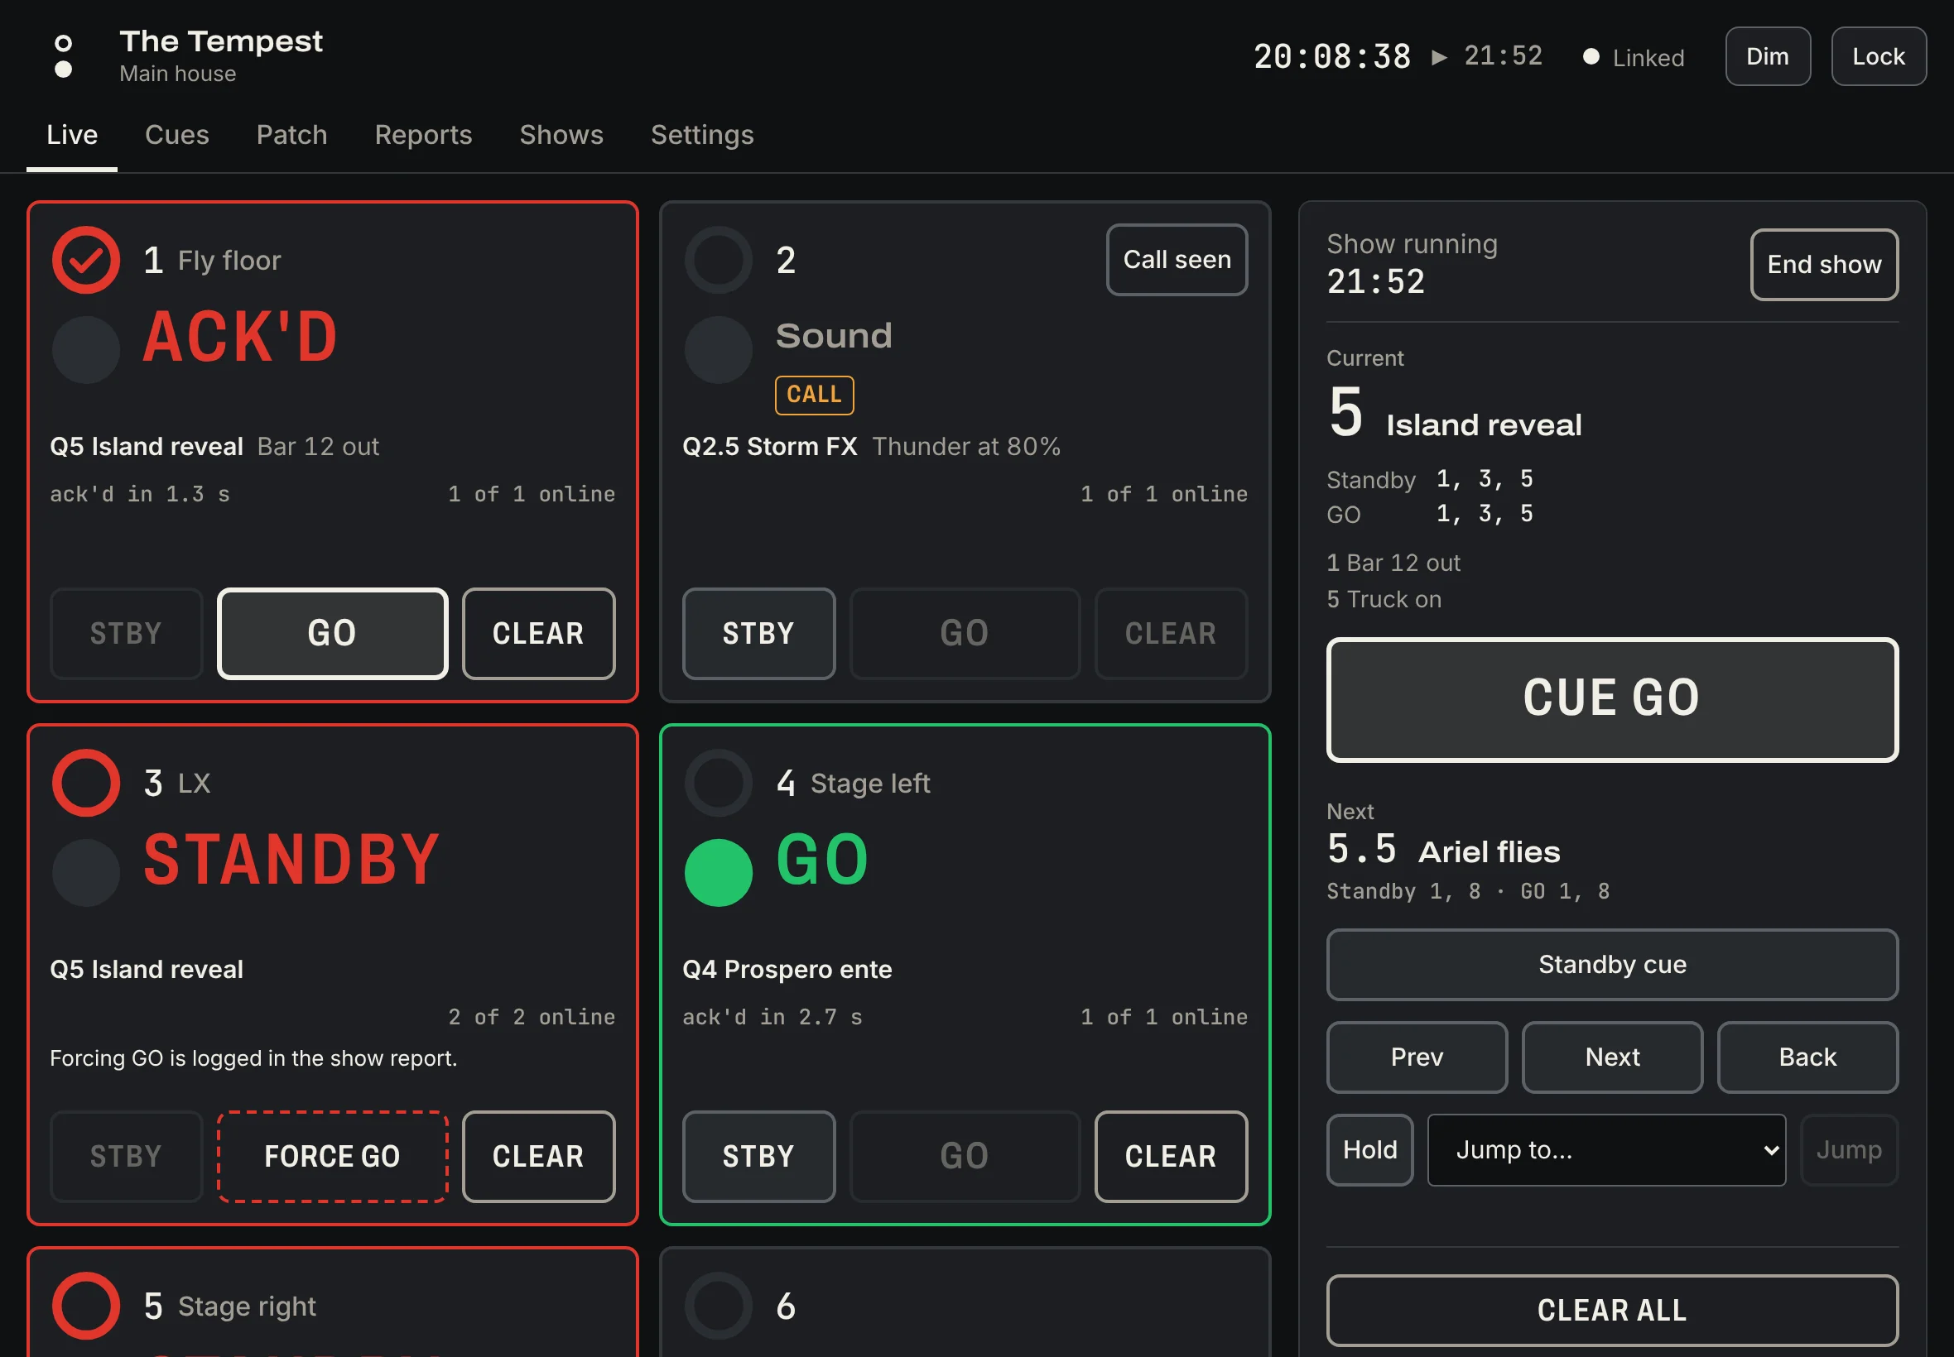Image resolution: width=1954 pixels, height=1357 pixels.
Task: Go to the Reports tab
Action: point(424,134)
